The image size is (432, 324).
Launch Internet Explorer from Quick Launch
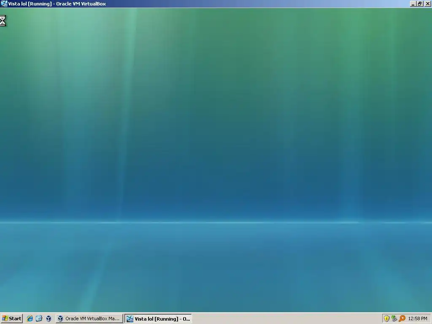pyautogui.click(x=30, y=319)
